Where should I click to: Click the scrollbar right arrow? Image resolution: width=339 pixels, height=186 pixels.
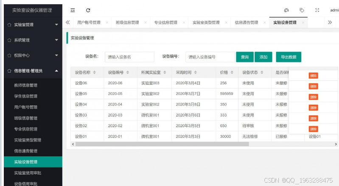coord(336,144)
